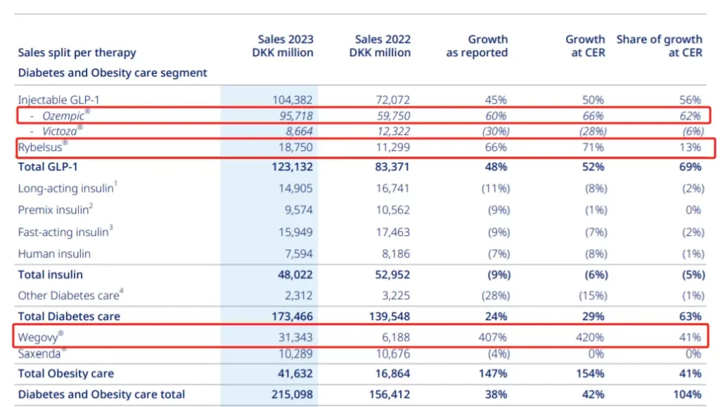The width and height of the screenshot is (720, 407).
Task: Select Total Obesity care value 41,632
Action: (x=295, y=373)
